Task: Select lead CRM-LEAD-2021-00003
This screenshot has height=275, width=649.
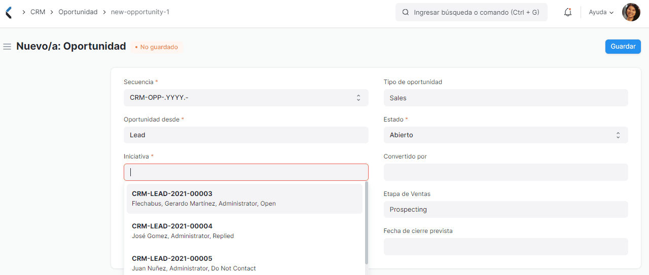Action: coord(244,199)
